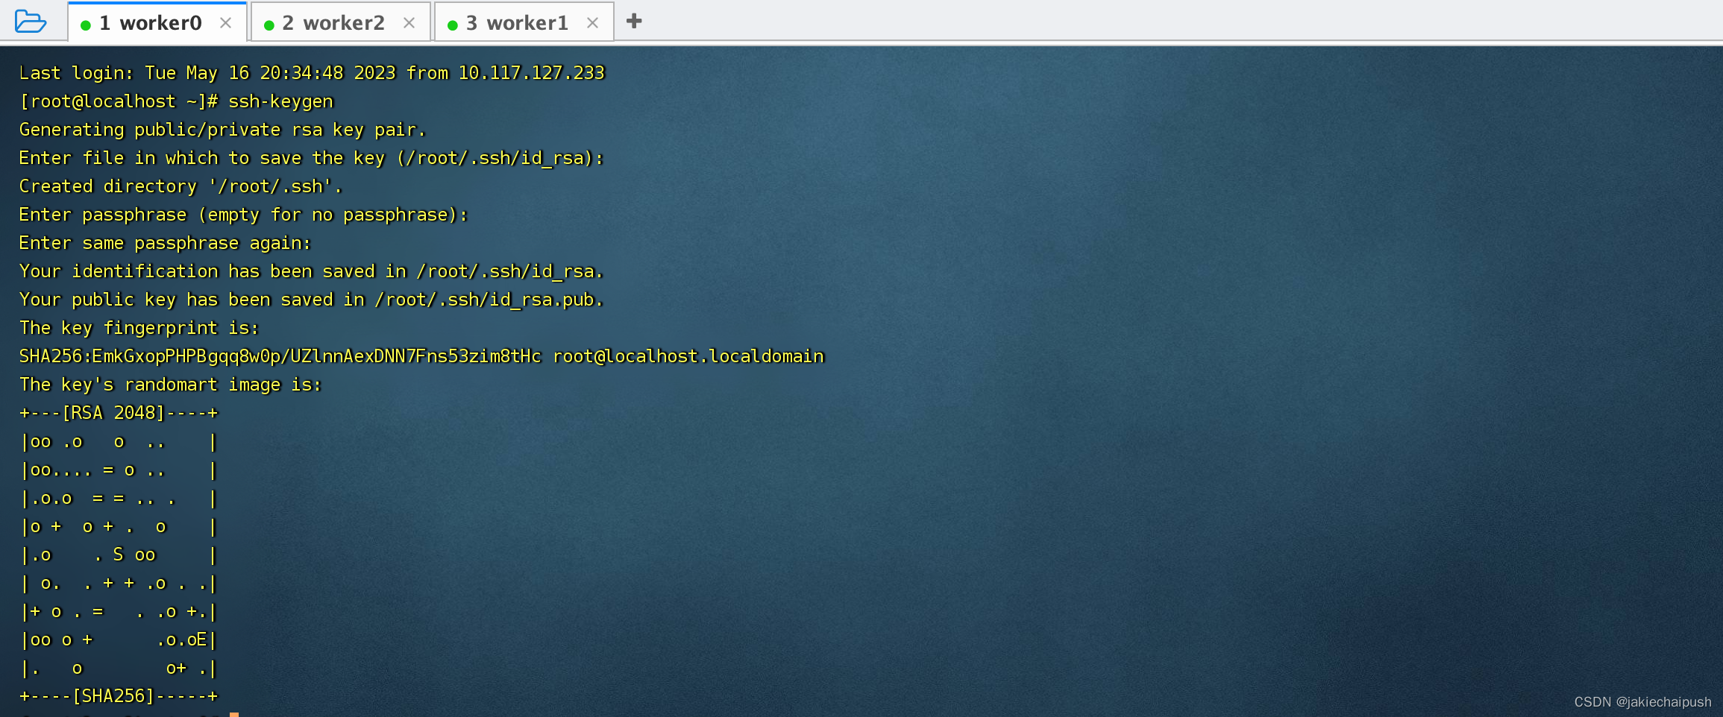Click the "Created directory '/root/.ssh'." line

[x=181, y=186]
